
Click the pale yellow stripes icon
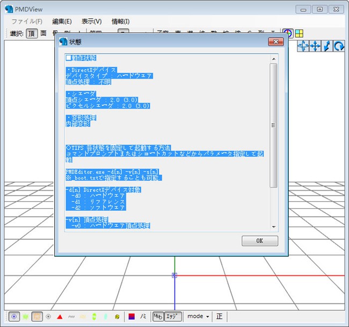pyautogui.click(x=83, y=317)
